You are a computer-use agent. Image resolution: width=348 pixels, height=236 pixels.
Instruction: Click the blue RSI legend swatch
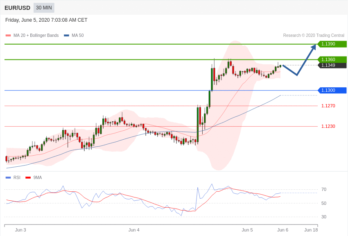8,177
